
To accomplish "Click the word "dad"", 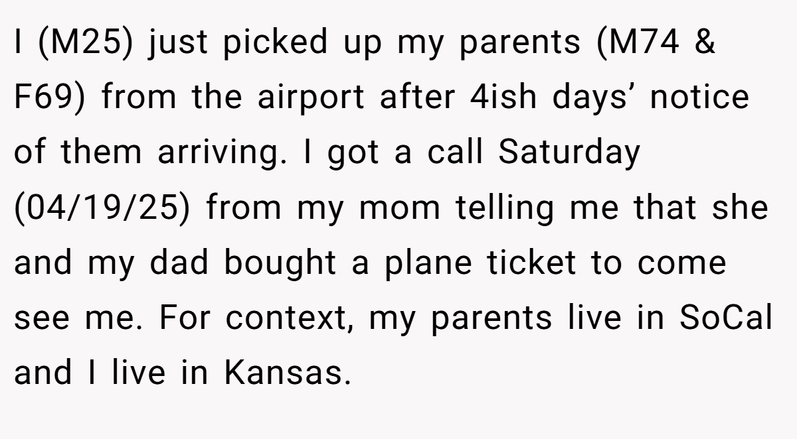I will coord(177,263).
